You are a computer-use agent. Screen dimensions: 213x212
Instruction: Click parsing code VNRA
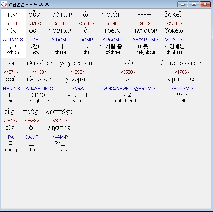(x=77, y=88)
